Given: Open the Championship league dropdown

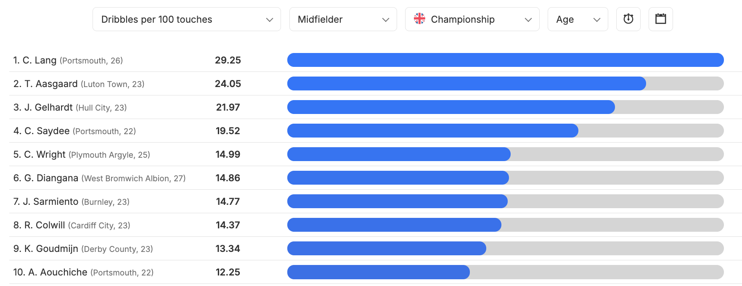Looking at the screenshot, I should (x=472, y=19).
